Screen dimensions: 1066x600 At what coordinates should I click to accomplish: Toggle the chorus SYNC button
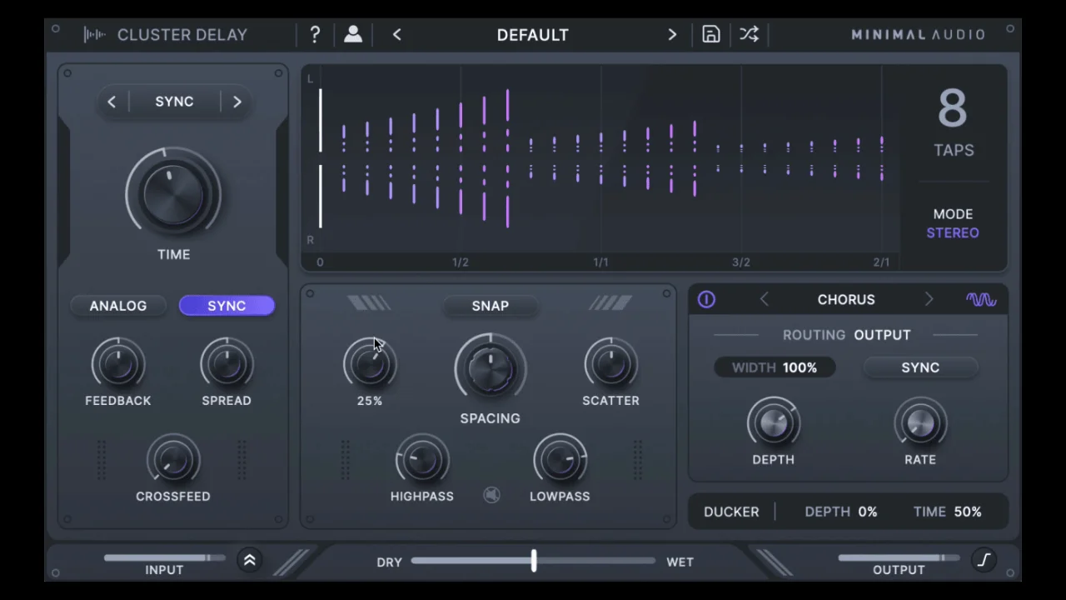click(x=920, y=367)
